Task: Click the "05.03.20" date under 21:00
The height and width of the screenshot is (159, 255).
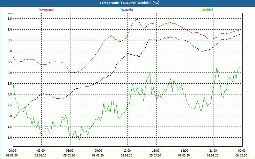Action: point(213,155)
